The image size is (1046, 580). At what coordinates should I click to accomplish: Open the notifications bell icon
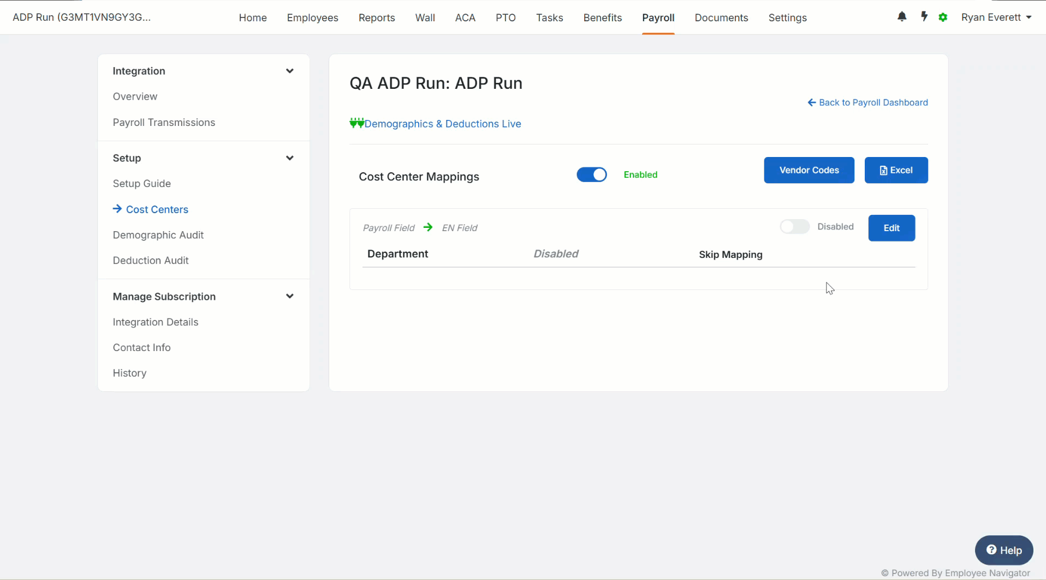point(902,17)
